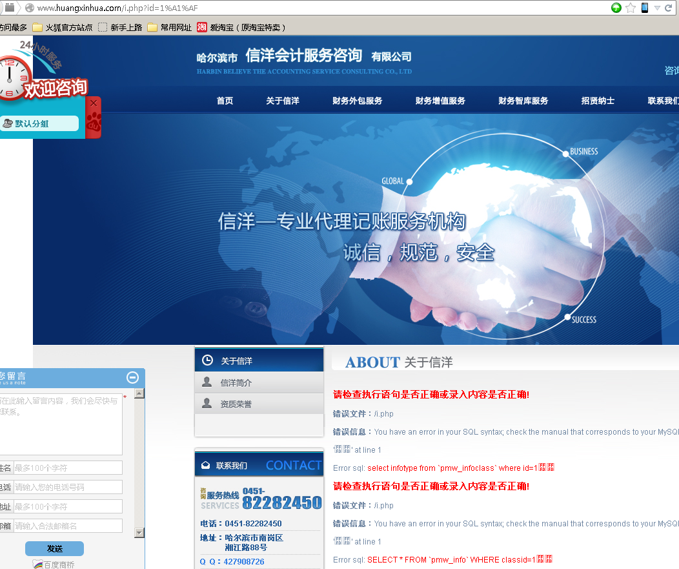Click the 百度商桥 logo link
Screen dimensions: 679x569
coord(54,564)
